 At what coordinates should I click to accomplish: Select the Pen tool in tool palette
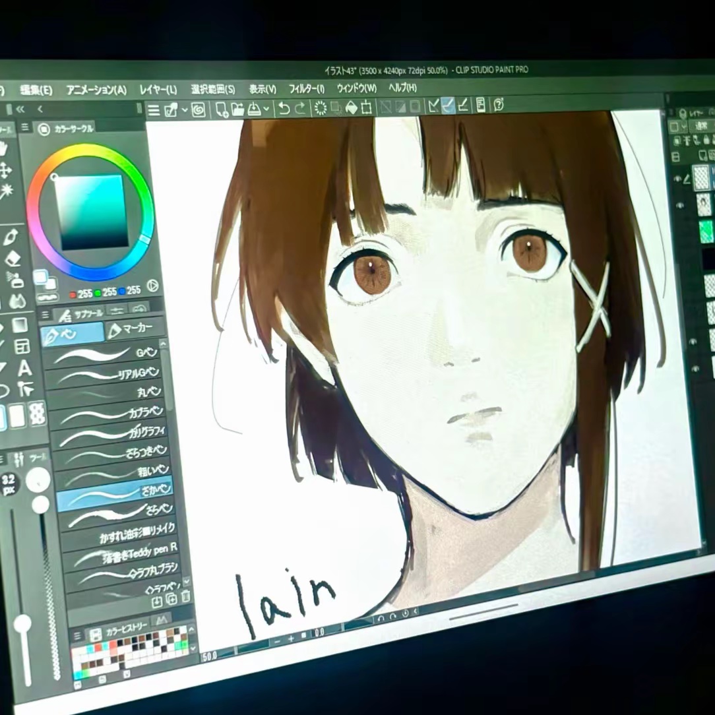pyautogui.click(x=10, y=237)
